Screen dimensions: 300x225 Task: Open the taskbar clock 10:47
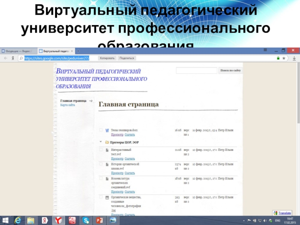(290, 220)
